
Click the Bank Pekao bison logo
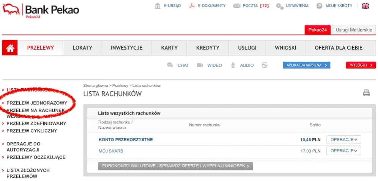click(11, 9)
